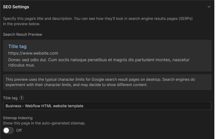The image size is (217, 139).
Task: Select the 'Donec sed odio dui' preview line
Action: click(99, 60)
